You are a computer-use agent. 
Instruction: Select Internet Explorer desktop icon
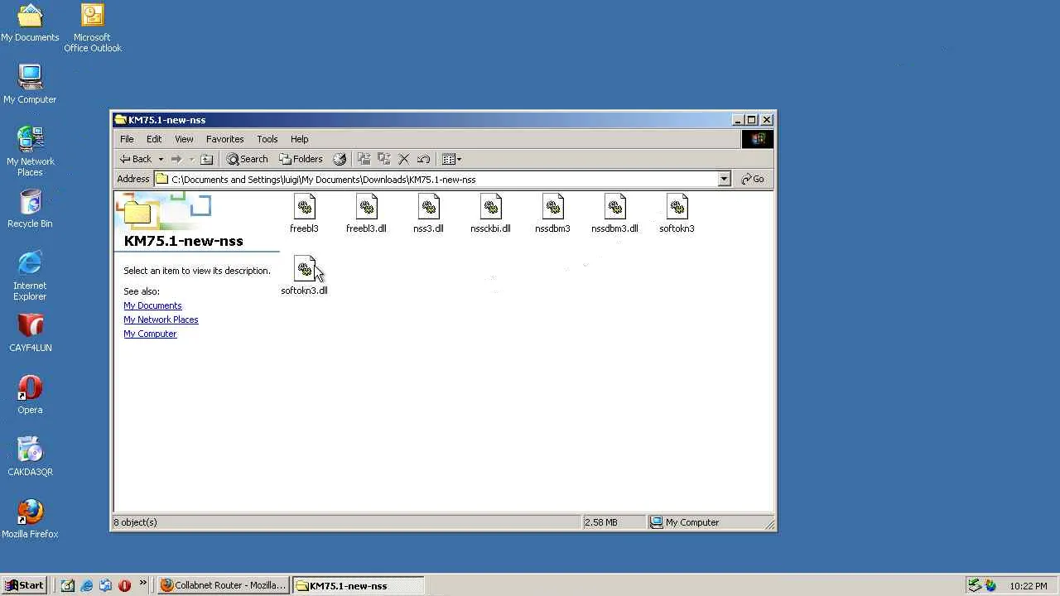[x=30, y=276]
